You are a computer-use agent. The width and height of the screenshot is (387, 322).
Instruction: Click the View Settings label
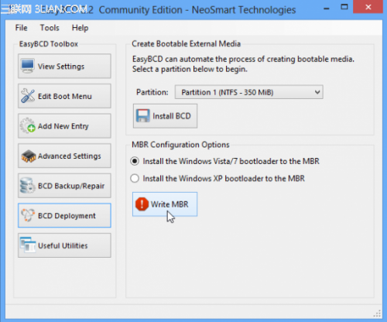coord(61,67)
